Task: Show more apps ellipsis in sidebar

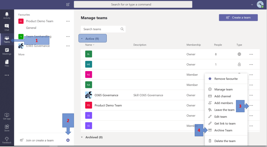Action: (x=7, y=75)
